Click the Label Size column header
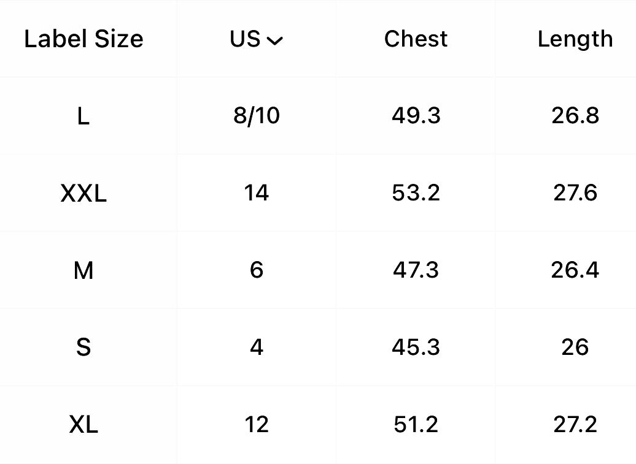The image size is (636, 464). point(83,39)
